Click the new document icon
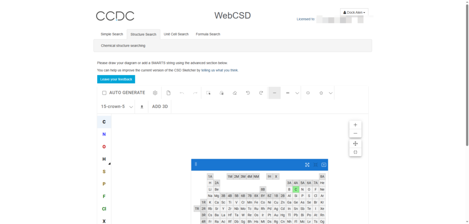The image size is (469, 224). point(169,93)
